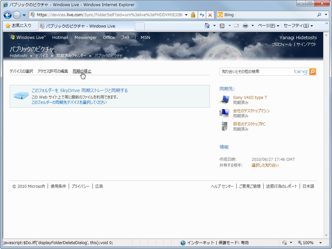Viewport: 332px width, 249px height.
Task: Expand the Home icon dropdown arrow
Action: pos(214,26)
